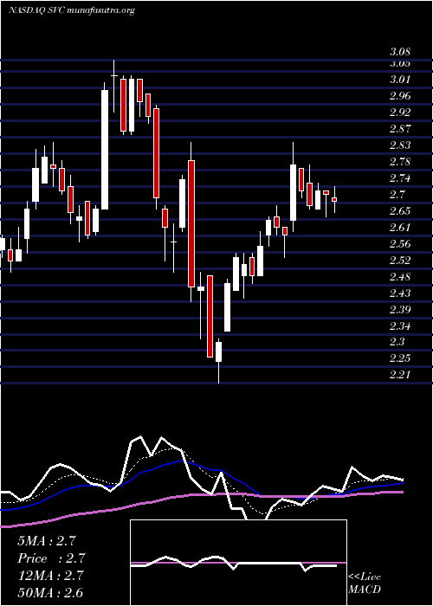Image resolution: width=433 pixels, height=606 pixels.
Task: Click the <<Live MACD label
Action: pyautogui.click(x=365, y=583)
